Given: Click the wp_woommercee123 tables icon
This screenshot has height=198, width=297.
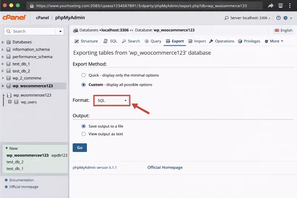Looking at the screenshot, I should [x=9, y=95].
